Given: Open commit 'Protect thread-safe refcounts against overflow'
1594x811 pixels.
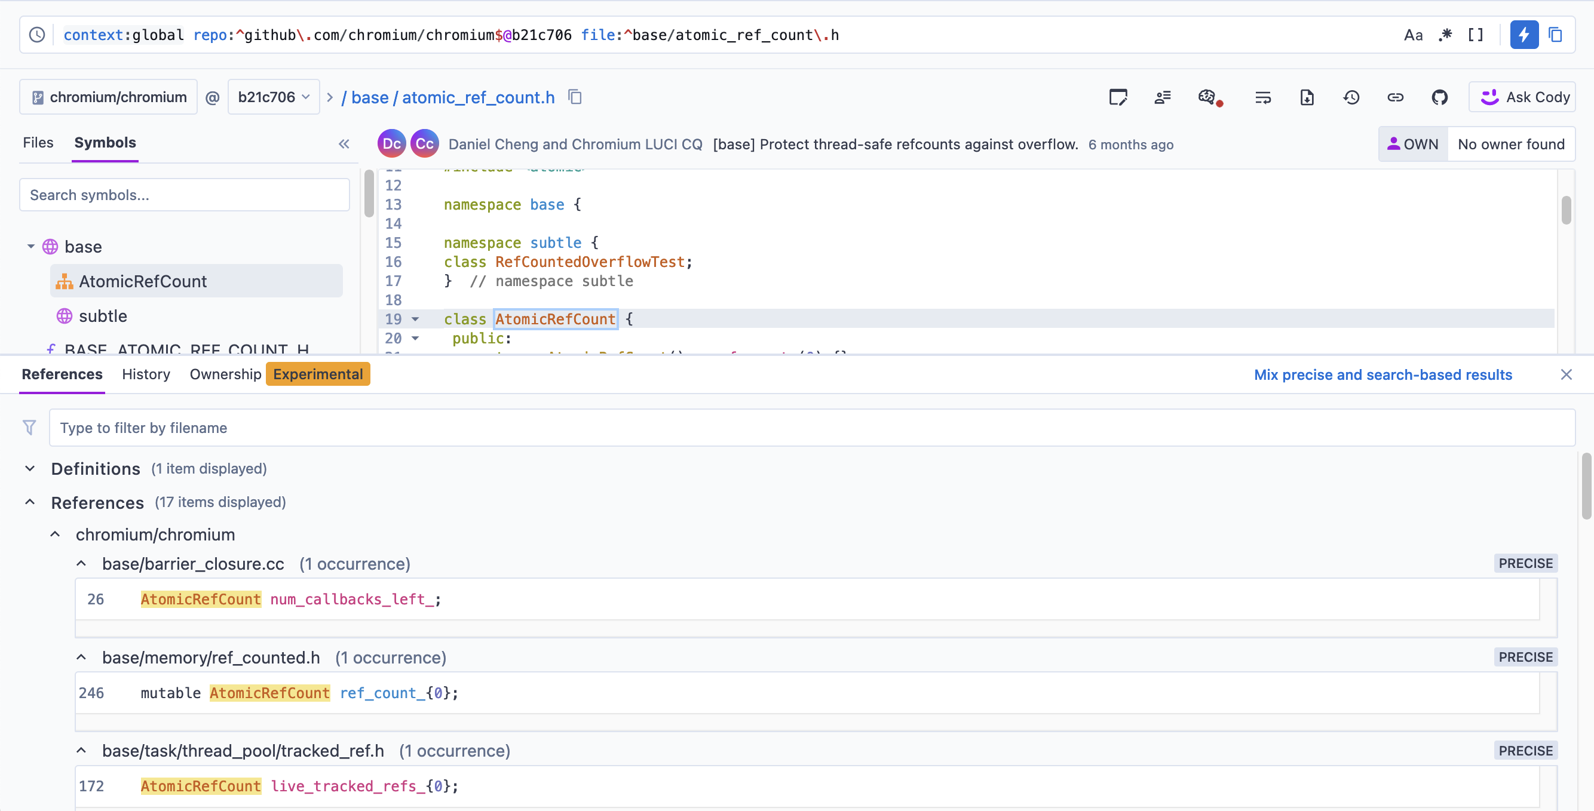Looking at the screenshot, I should coord(896,144).
